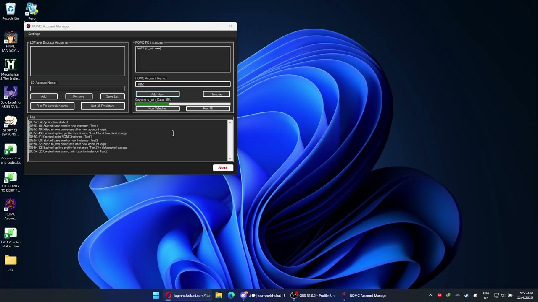
Task: Click the cloud sync tray icon
Action: (457, 295)
